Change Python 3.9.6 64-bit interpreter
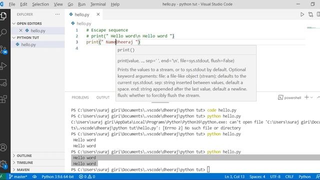320x180 pixels. pos(58,176)
